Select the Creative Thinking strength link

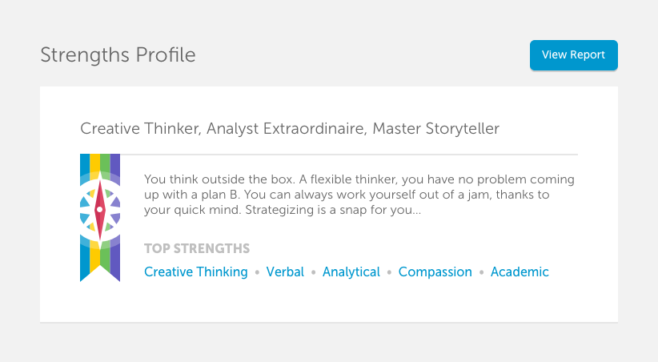click(196, 271)
